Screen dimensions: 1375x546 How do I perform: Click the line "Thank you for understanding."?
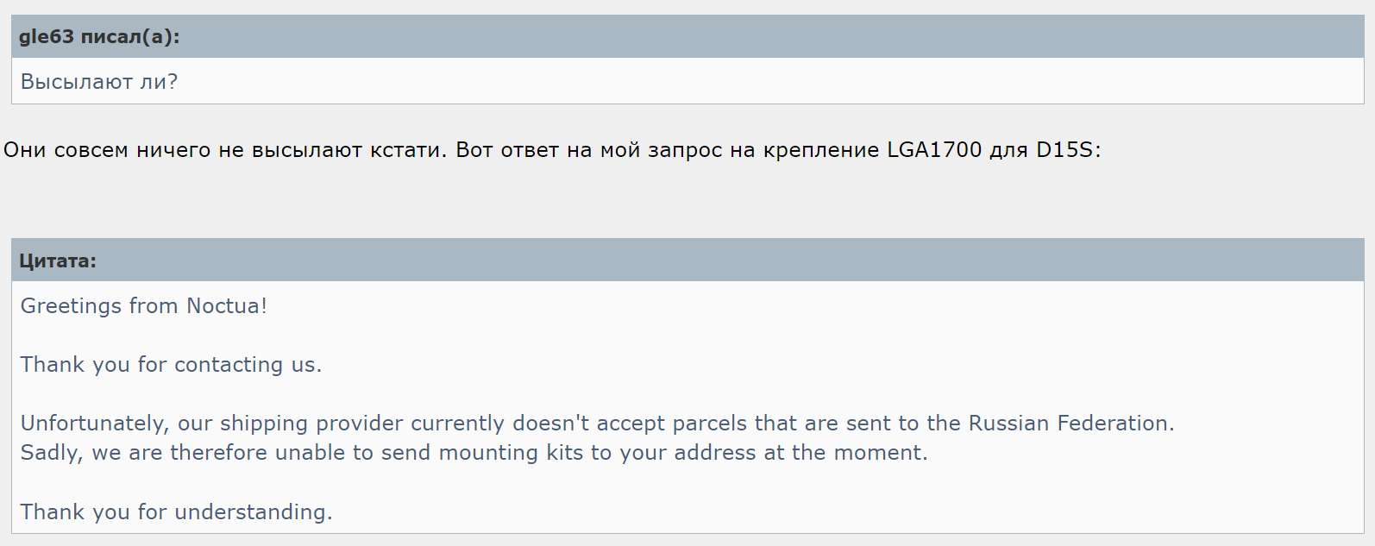[x=176, y=512]
